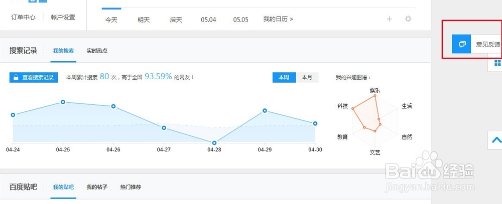
Task: Select the 明天 tab
Action: (144, 20)
